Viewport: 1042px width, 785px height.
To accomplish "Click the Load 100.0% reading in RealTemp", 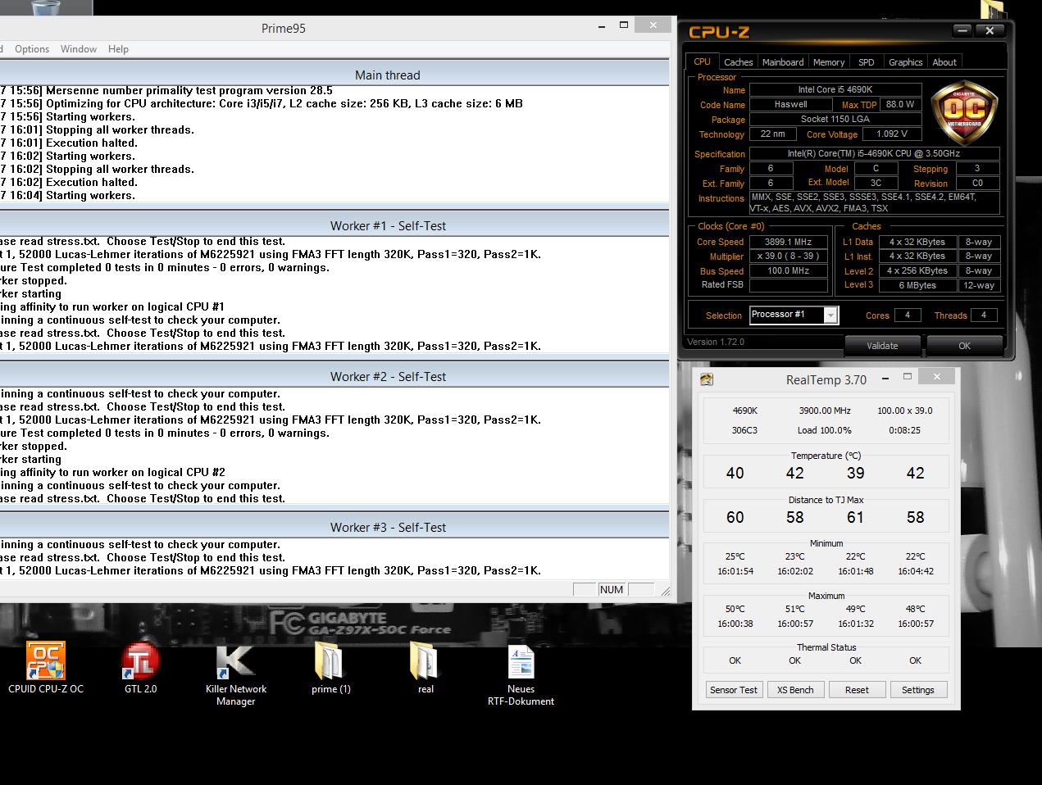I will tap(824, 430).
